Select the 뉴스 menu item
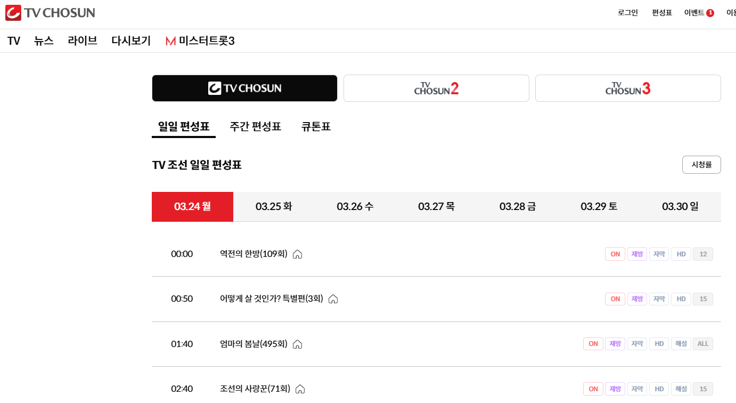The height and width of the screenshot is (403, 736). point(44,41)
